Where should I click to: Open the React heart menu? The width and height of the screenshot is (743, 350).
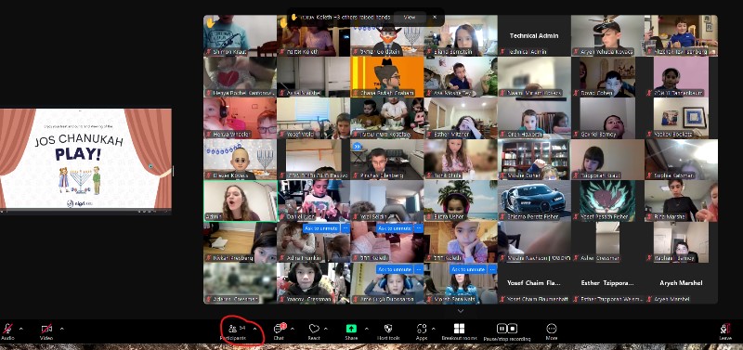(314, 331)
